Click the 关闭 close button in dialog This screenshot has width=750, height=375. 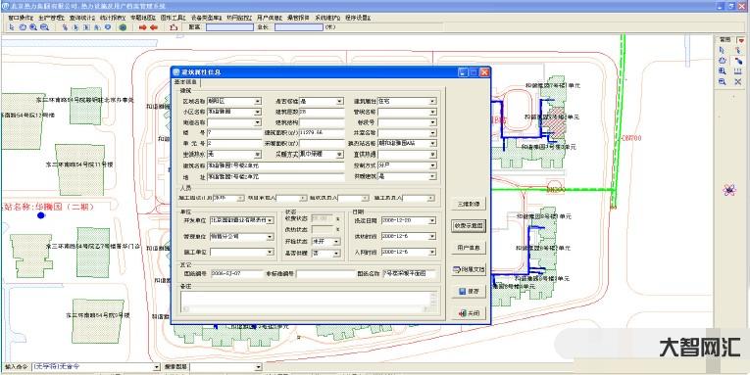coord(469,313)
